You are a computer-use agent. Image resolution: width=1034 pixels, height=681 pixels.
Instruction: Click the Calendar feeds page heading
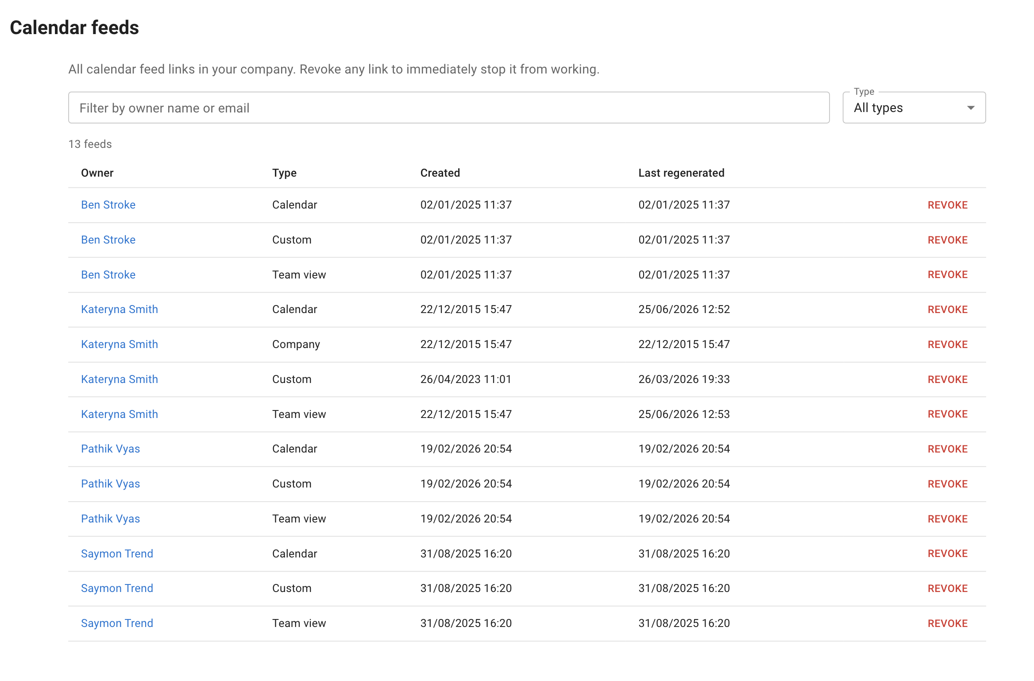[74, 27]
